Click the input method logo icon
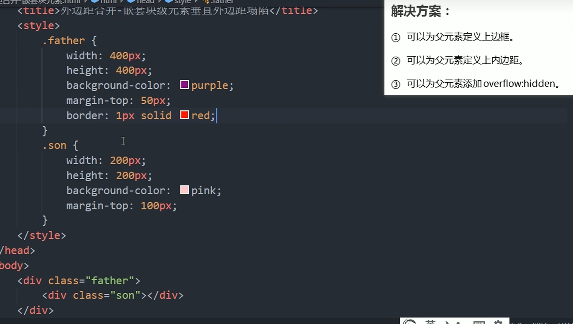 point(409,322)
